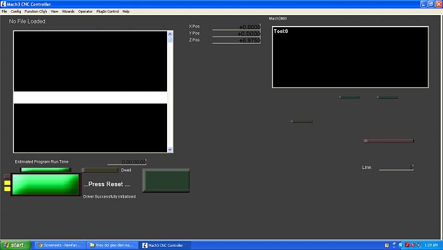Click the Mach3 CNC Controller title bar icon

point(3,4)
